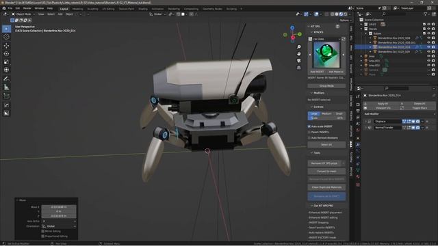Click the Add INSERT button
The height and width of the screenshot is (246, 438).
click(x=317, y=72)
